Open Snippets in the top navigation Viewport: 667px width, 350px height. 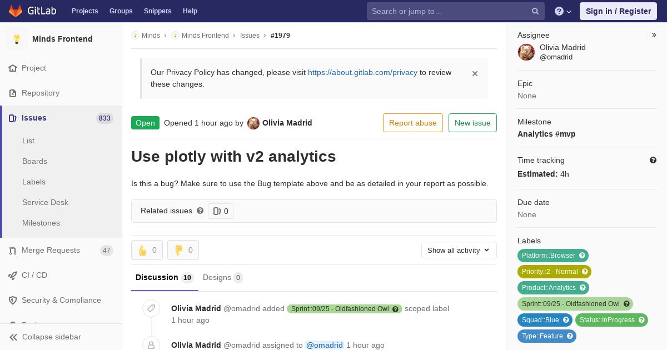coord(158,11)
